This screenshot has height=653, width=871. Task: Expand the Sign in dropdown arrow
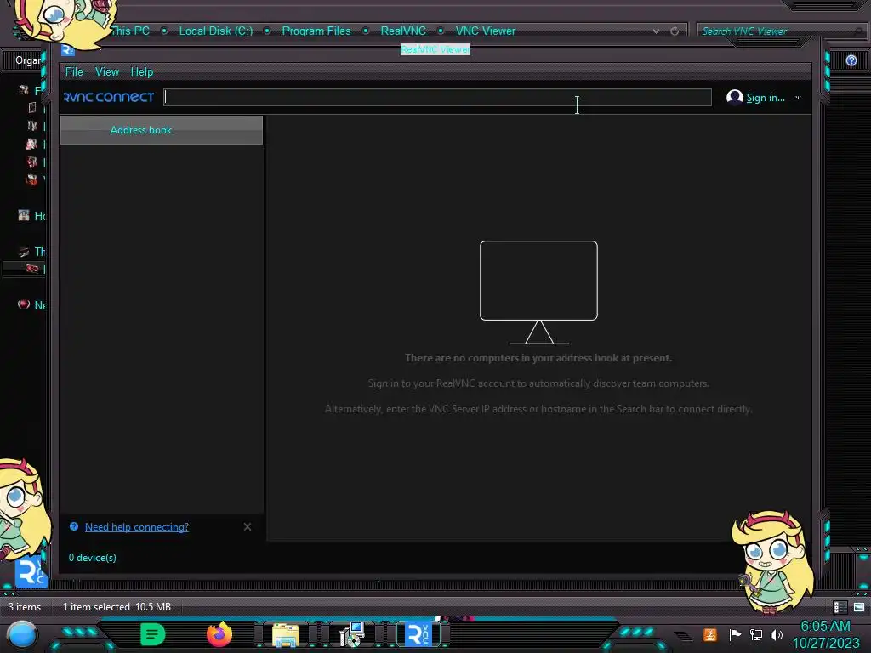point(798,98)
